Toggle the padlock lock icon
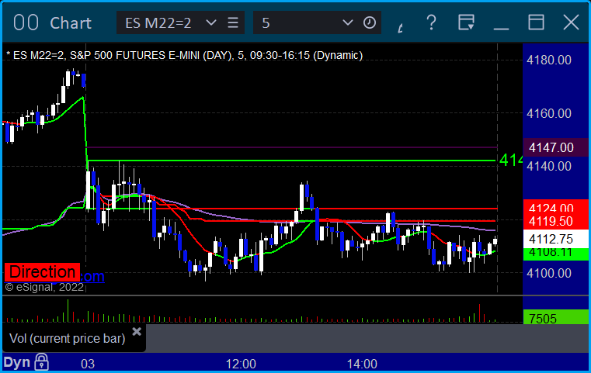Screen dimensions: 591x373 pyautogui.click(x=41, y=362)
